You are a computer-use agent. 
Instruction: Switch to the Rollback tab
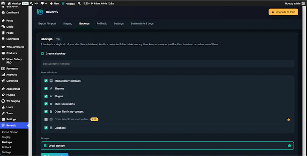pos(102,23)
